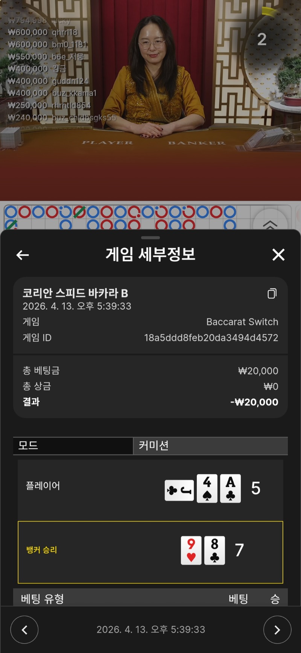Click the 베팅 유형 table header
Image resolution: width=301 pixels, height=653 pixels.
(x=43, y=599)
